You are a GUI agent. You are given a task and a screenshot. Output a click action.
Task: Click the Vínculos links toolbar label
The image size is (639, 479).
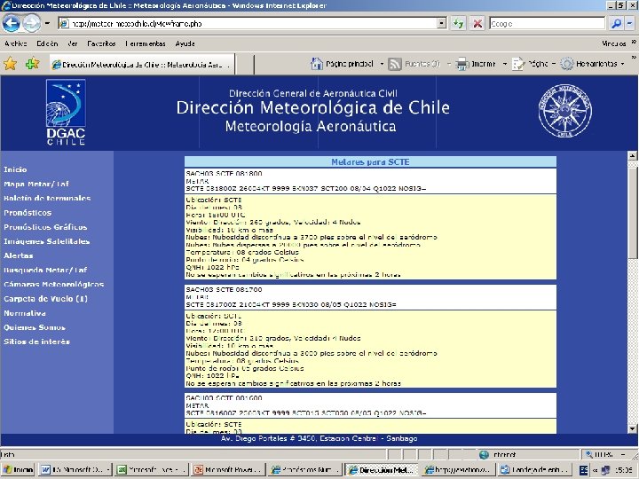click(614, 43)
